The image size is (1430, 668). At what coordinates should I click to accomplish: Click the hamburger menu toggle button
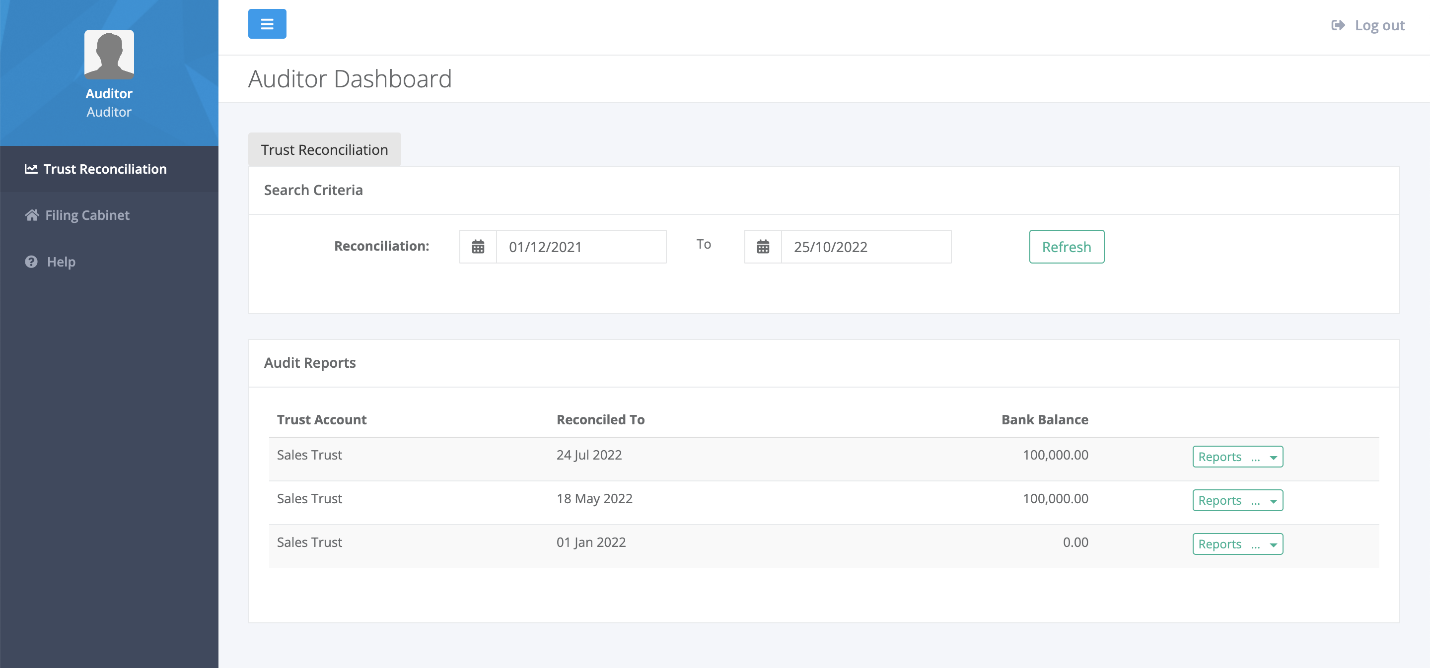point(267,24)
